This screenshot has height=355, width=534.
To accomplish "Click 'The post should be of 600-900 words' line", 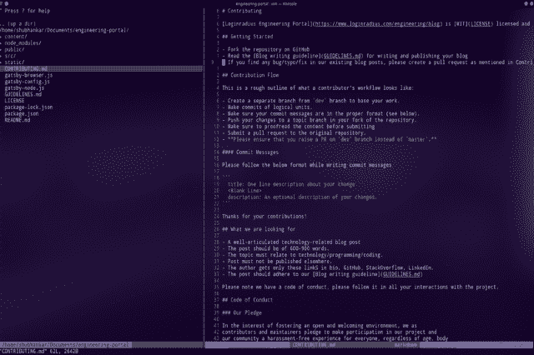I will click(x=275, y=248).
